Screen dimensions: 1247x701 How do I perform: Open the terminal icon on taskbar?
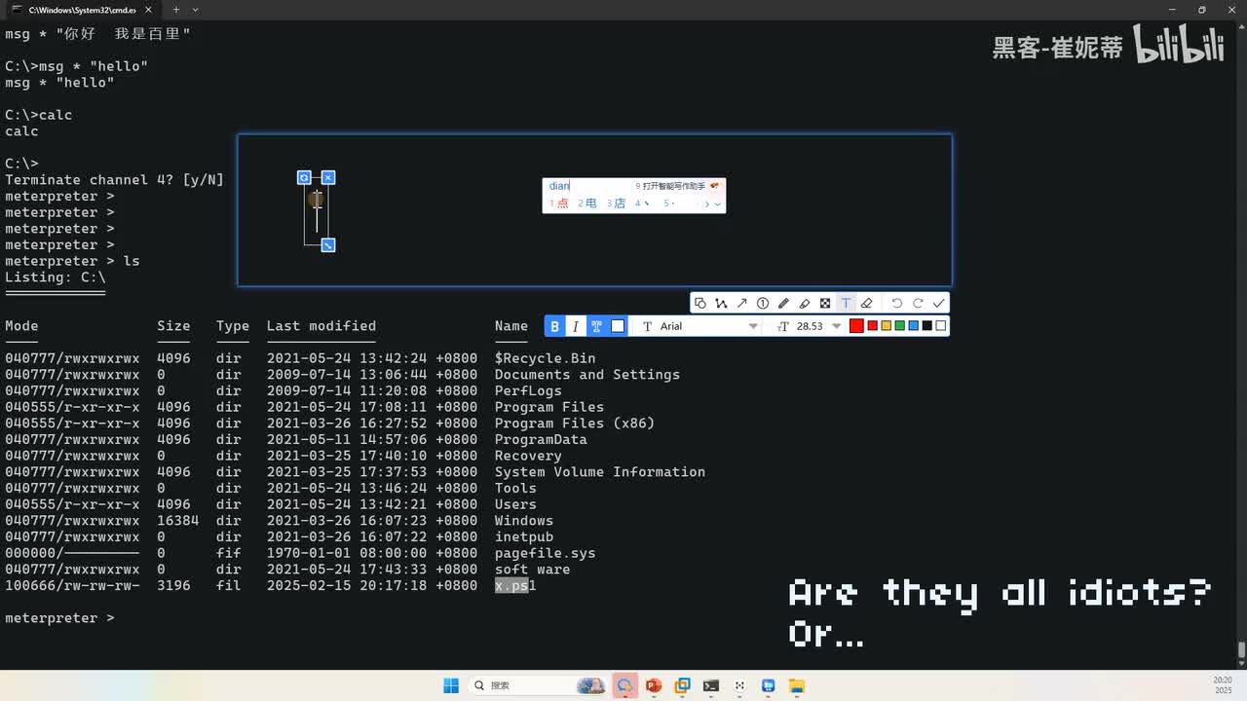(x=711, y=685)
